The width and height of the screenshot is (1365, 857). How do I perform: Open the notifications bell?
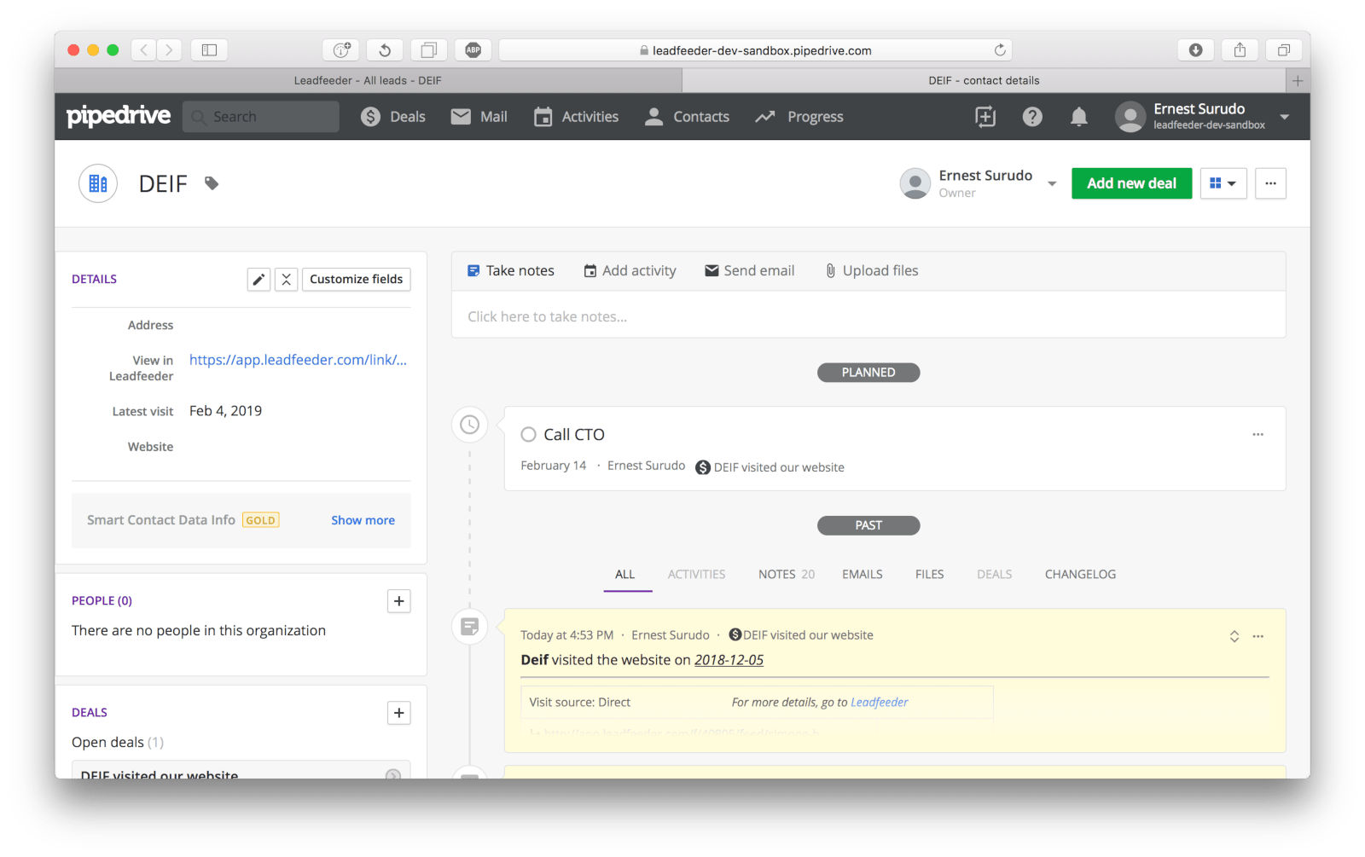pyautogui.click(x=1078, y=116)
